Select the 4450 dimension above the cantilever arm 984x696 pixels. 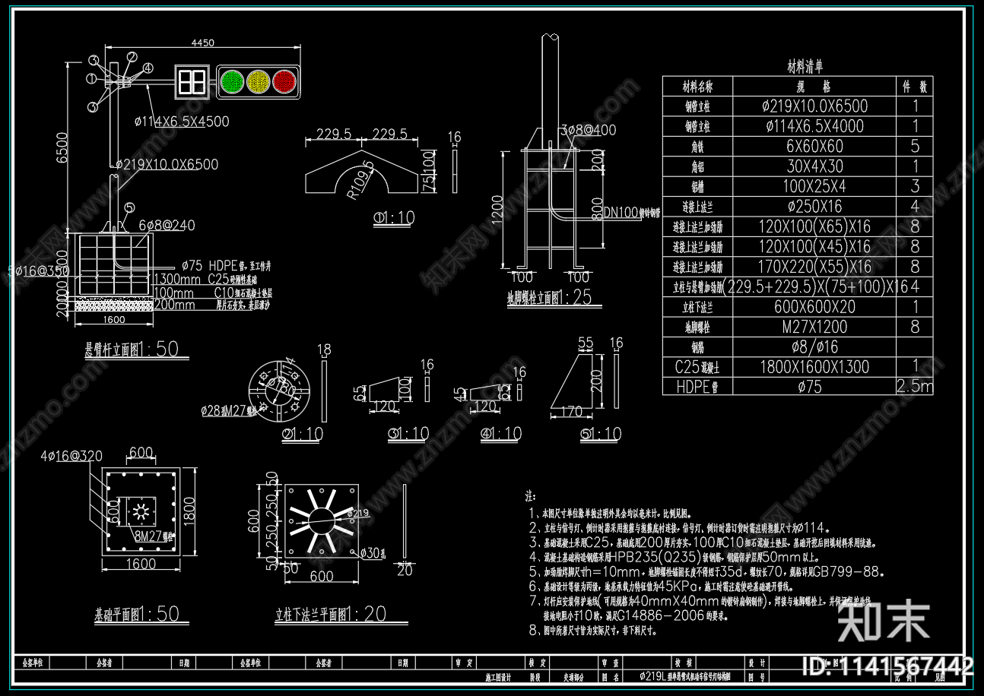(x=202, y=43)
